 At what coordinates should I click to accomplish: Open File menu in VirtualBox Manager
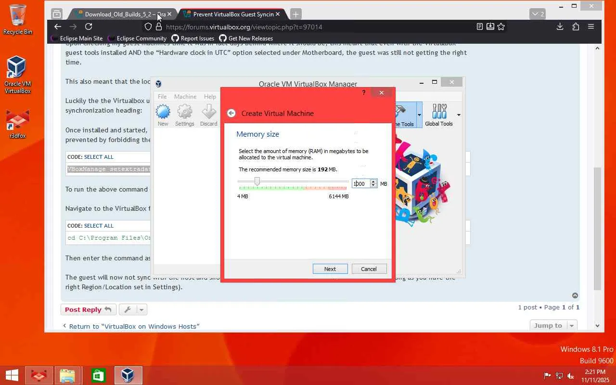[x=162, y=97]
